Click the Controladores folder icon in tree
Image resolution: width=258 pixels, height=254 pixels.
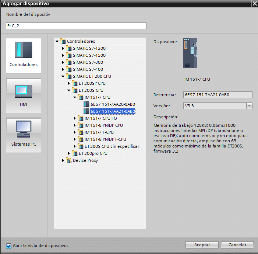(x=63, y=41)
